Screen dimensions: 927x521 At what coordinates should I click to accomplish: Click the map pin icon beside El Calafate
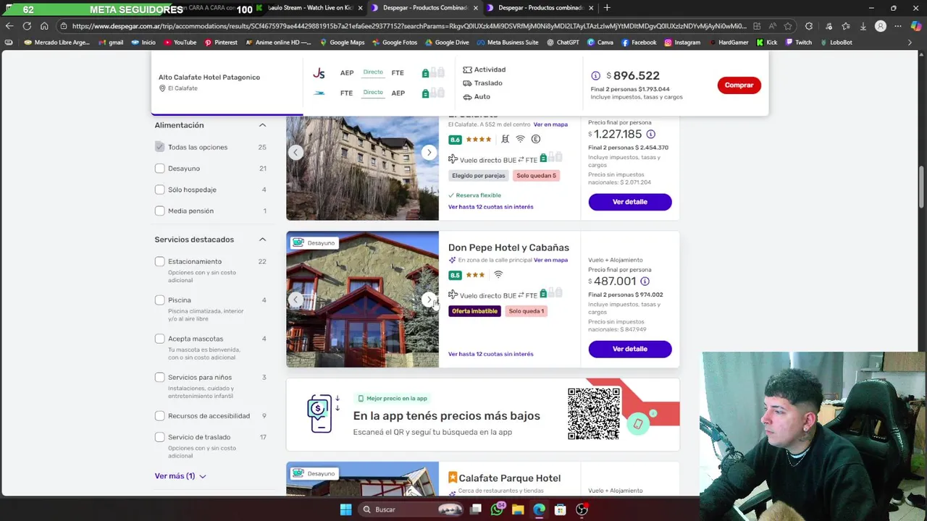[162, 88]
